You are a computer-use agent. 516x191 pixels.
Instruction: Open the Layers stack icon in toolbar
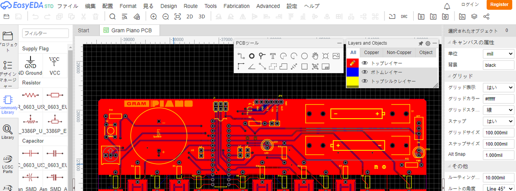pyautogui.click(x=474, y=17)
